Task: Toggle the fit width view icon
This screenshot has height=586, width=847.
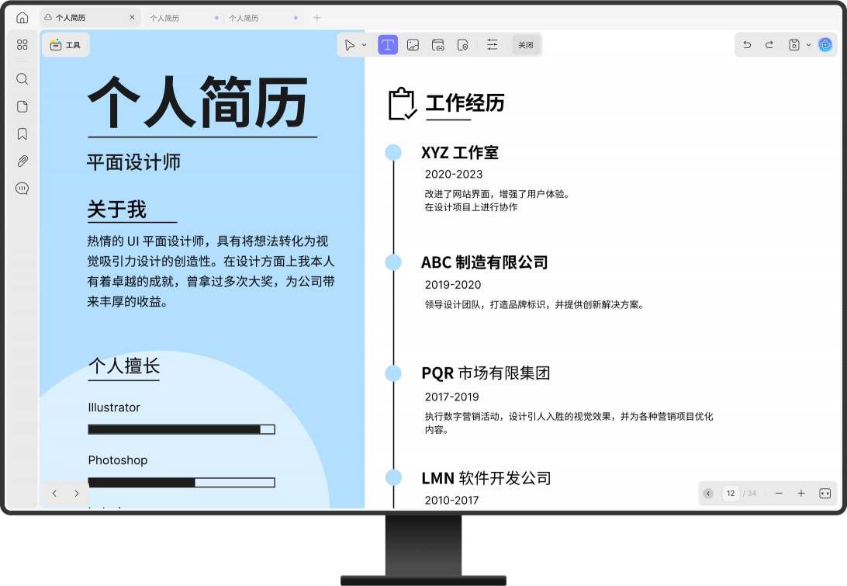Action: 825,493
